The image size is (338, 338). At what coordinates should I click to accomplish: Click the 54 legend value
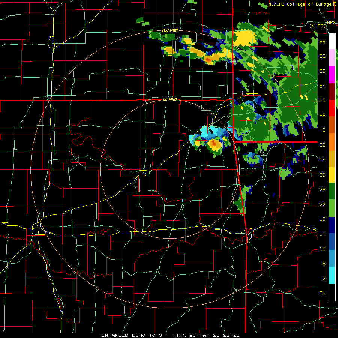pos(323,86)
